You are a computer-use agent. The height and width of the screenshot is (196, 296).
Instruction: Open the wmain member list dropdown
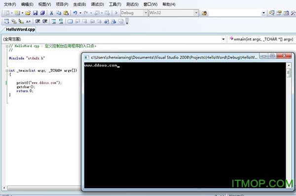coord(261,39)
